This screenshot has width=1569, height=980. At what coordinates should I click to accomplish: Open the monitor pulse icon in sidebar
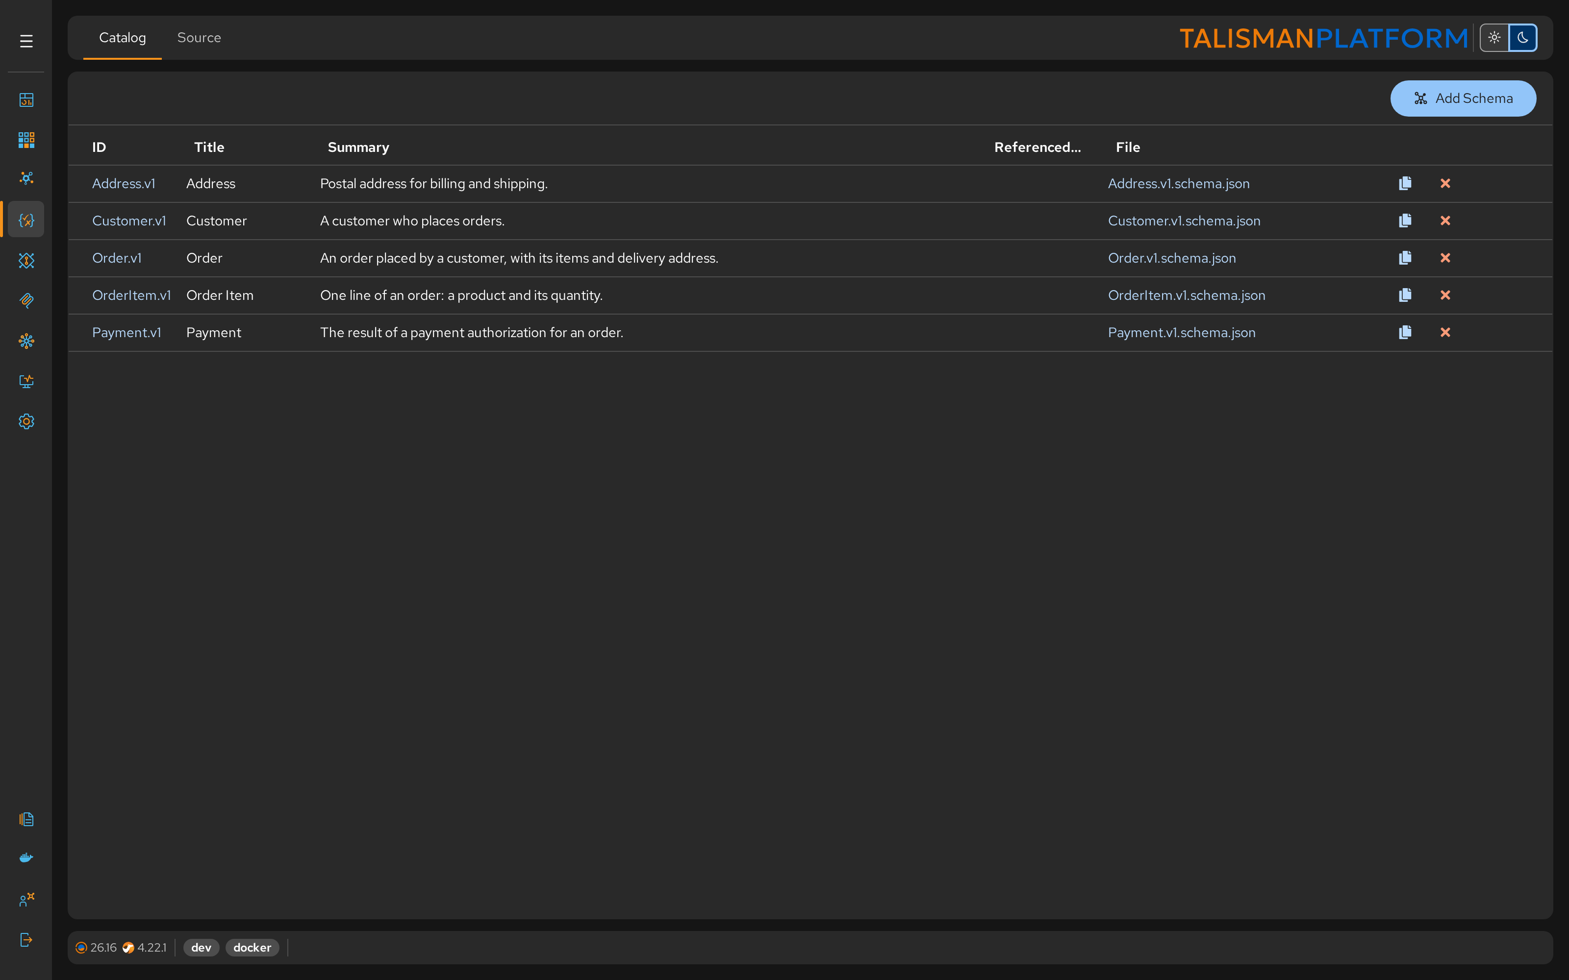pos(26,381)
